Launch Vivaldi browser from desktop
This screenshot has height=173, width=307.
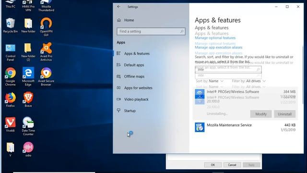click(x=11, y=124)
